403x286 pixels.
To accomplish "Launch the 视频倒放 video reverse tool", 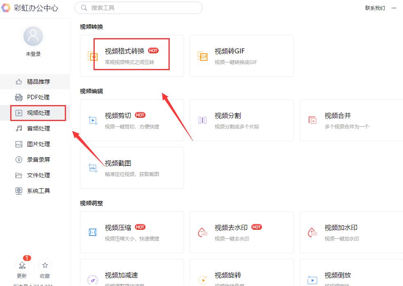I will (x=351, y=275).
